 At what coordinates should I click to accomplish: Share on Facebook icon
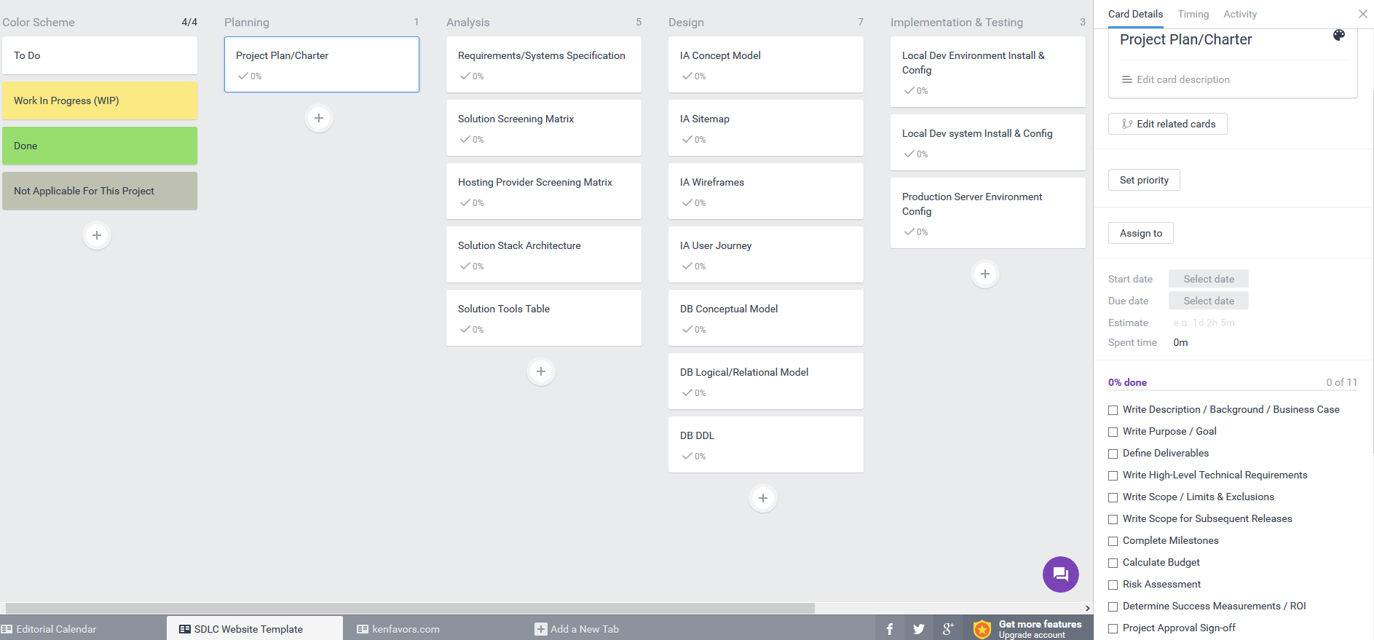(x=890, y=629)
